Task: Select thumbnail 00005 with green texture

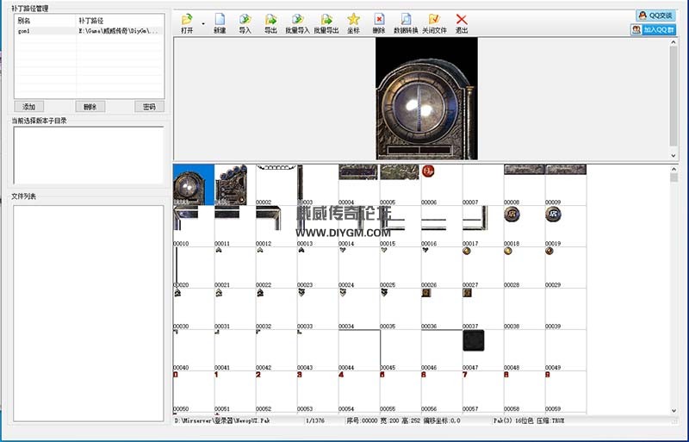Action: click(400, 184)
